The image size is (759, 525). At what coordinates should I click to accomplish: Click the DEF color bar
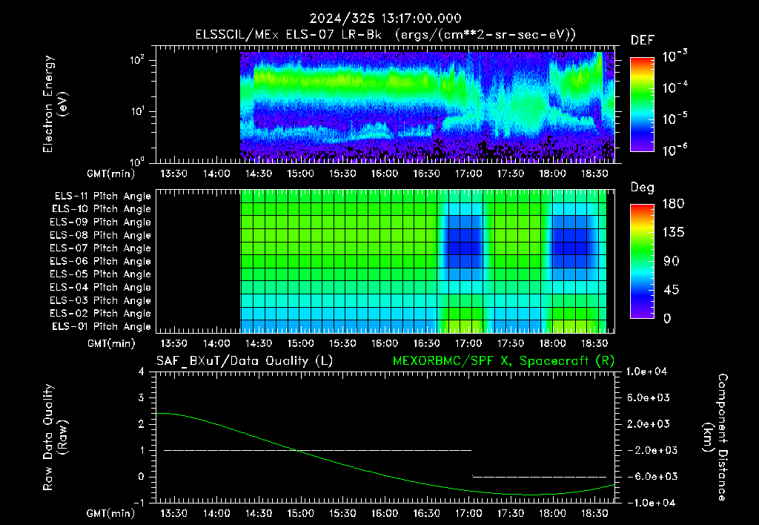click(x=642, y=105)
